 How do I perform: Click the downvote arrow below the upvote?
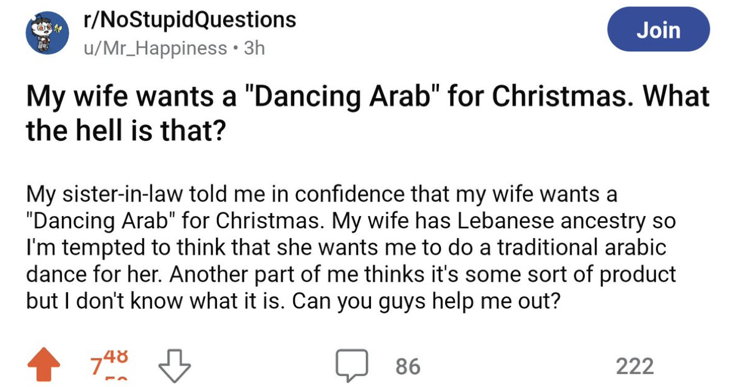pyautogui.click(x=174, y=366)
